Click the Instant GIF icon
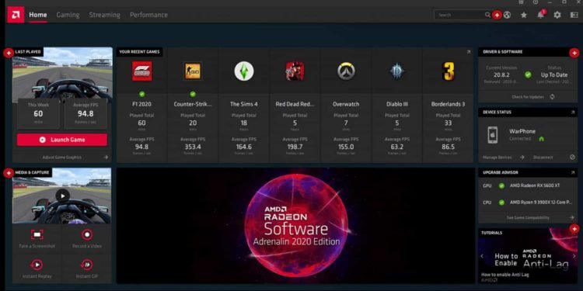 tap(87, 265)
